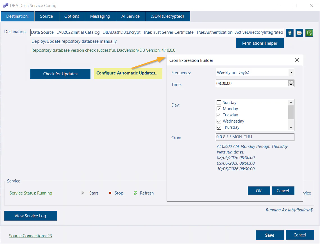Click next run time 09/06/2026 08:00:00
320x244 pixels.
click(236, 163)
